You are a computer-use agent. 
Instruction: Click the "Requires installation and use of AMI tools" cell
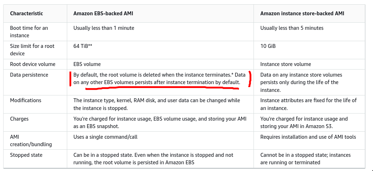[x=308, y=137]
